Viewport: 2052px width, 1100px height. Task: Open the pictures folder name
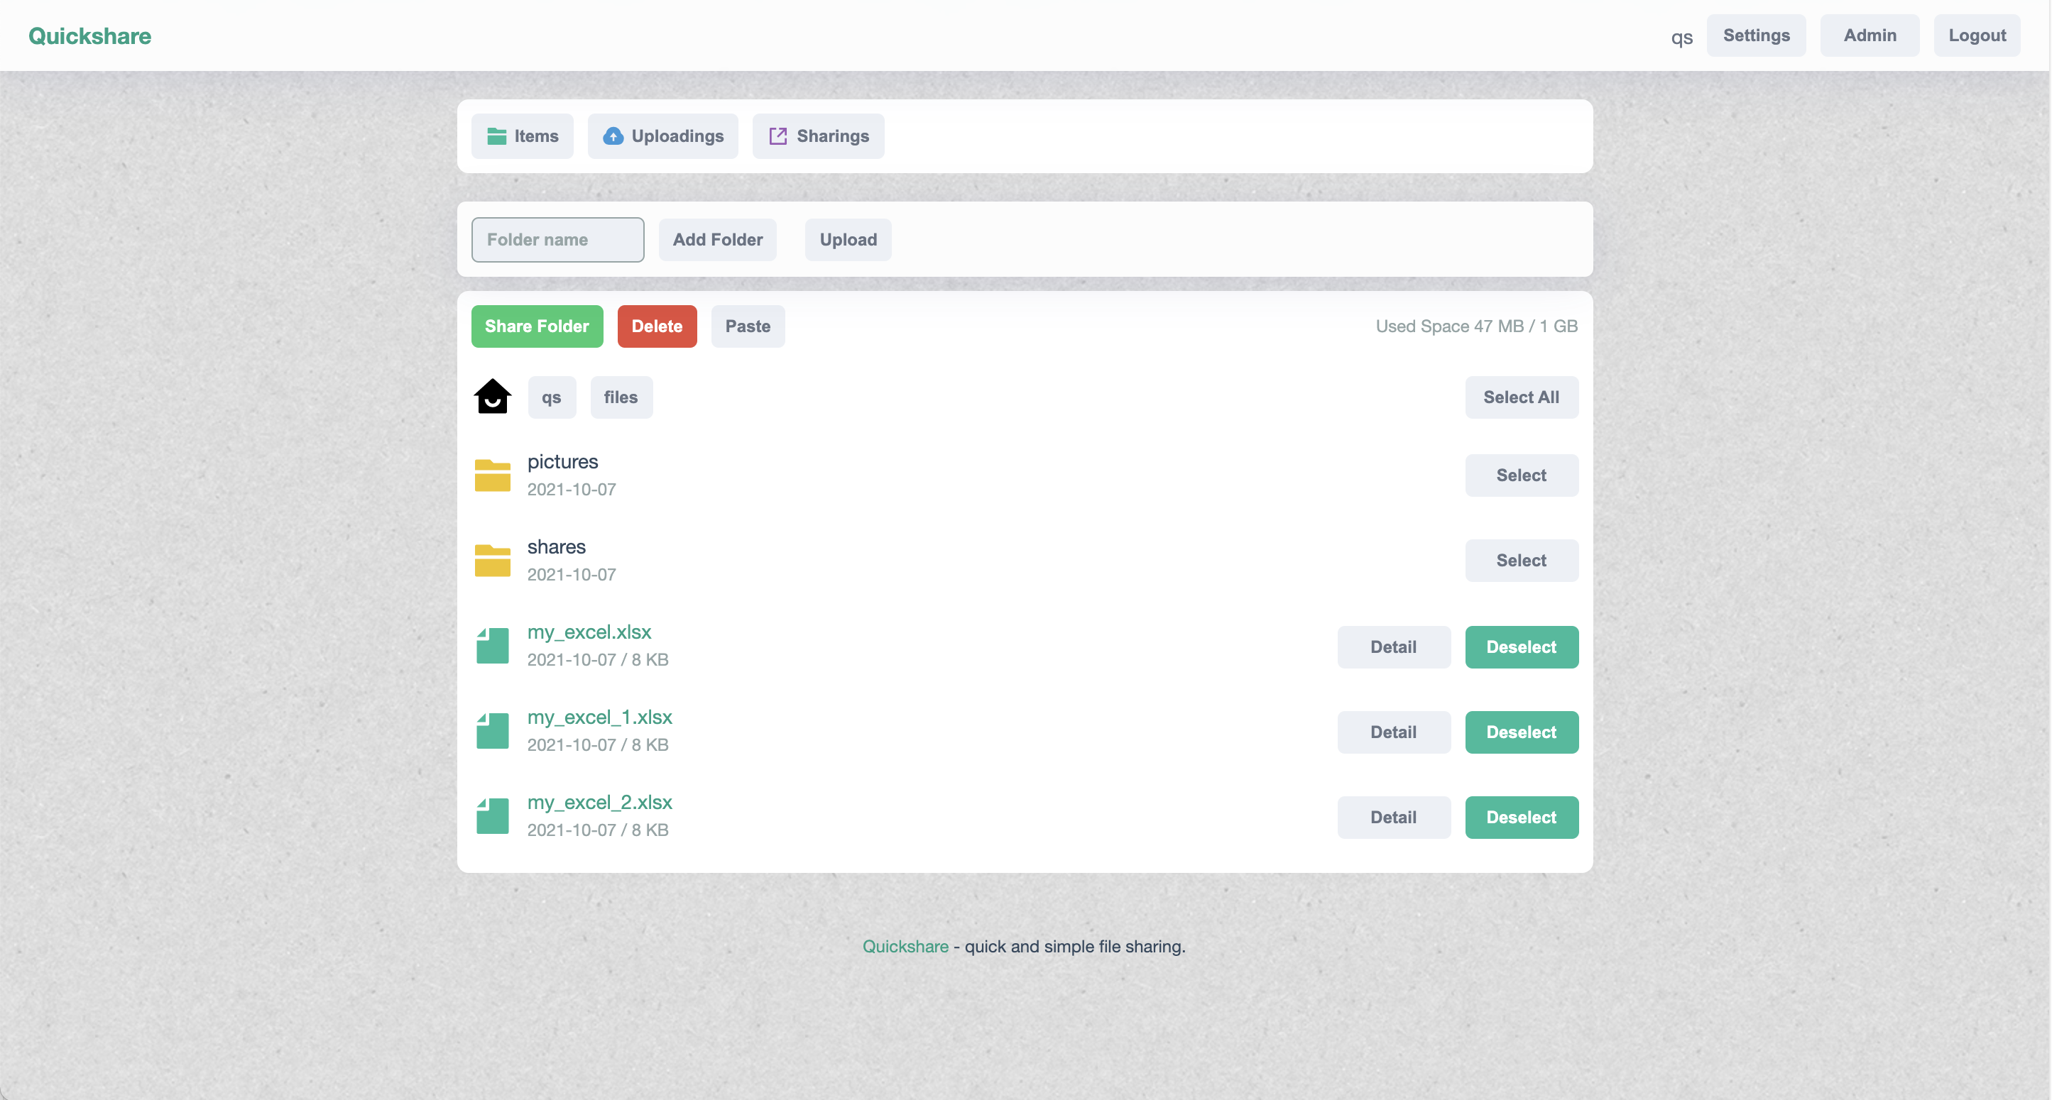[x=562, y=462]
